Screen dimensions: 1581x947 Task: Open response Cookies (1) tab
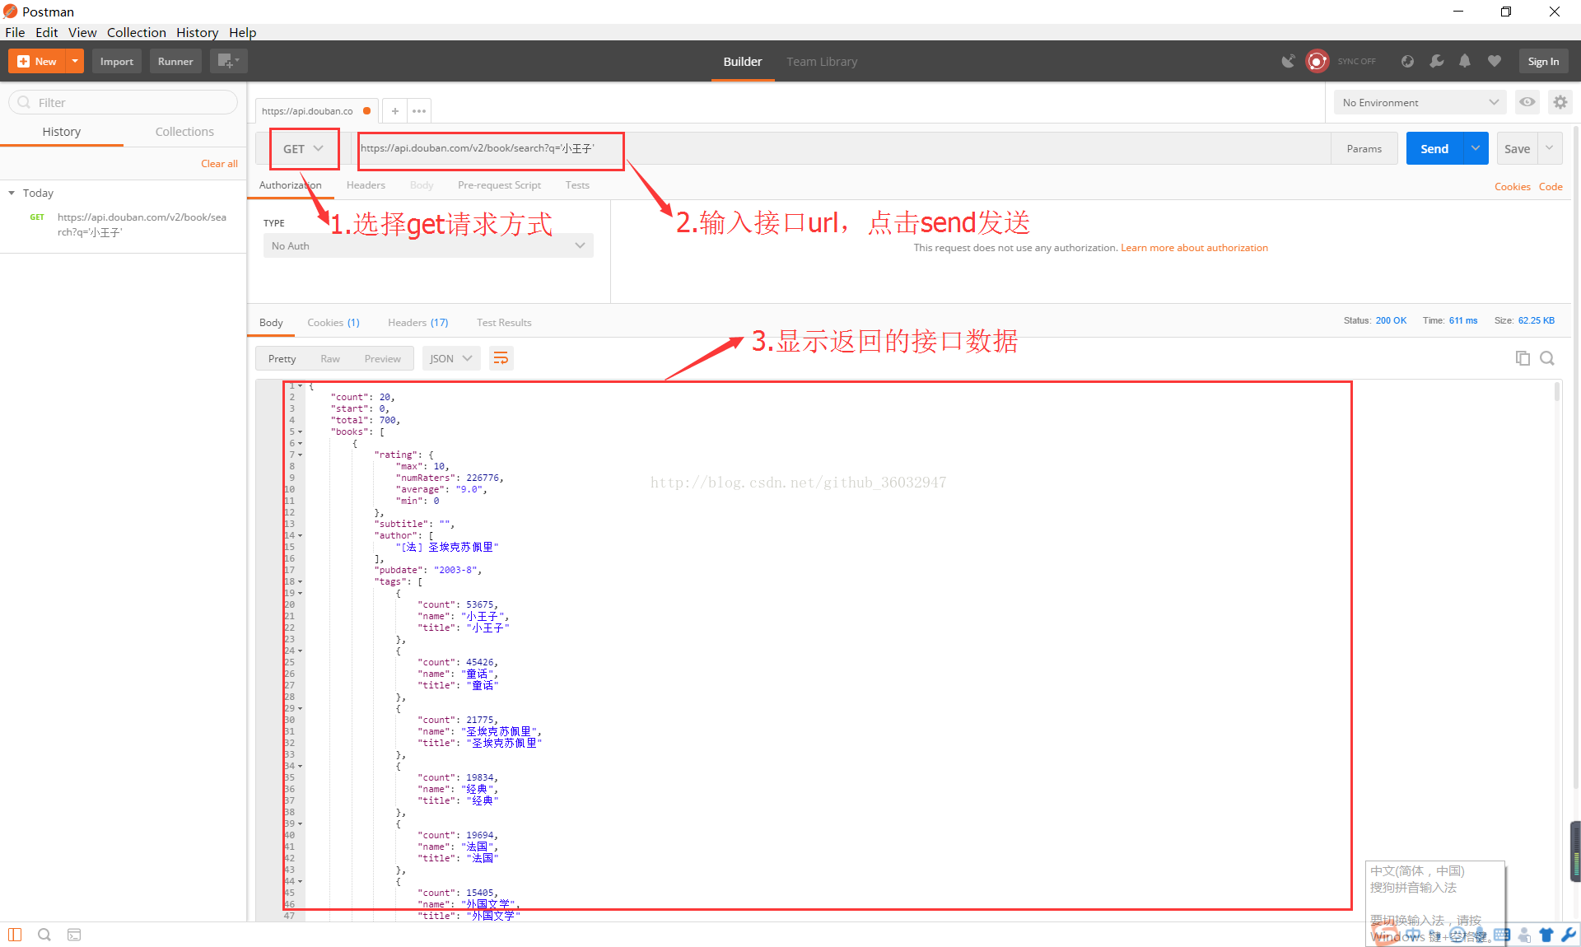(333, 323)
